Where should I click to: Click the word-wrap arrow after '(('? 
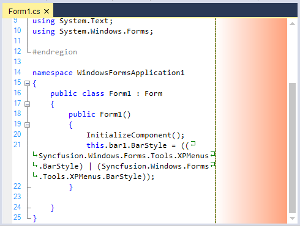(x=193, y=144)
